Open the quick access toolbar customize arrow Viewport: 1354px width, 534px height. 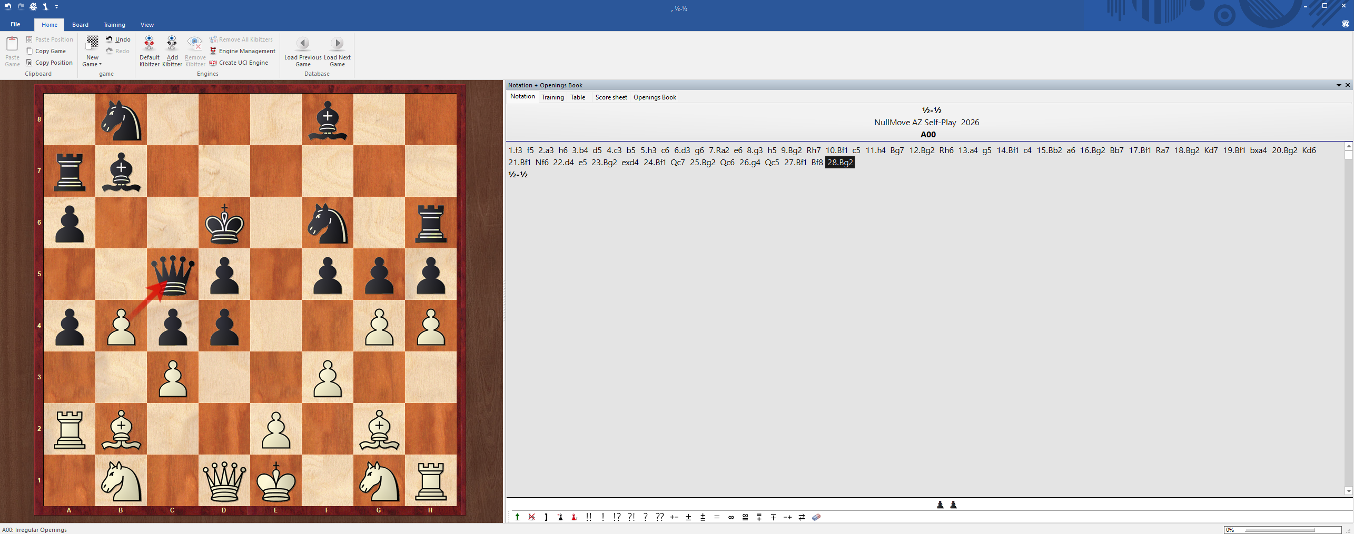56,7
